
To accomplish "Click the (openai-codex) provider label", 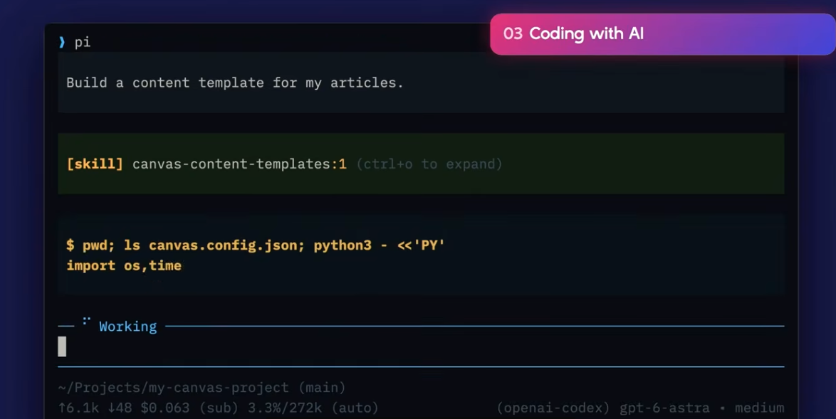I will [553, 408].
